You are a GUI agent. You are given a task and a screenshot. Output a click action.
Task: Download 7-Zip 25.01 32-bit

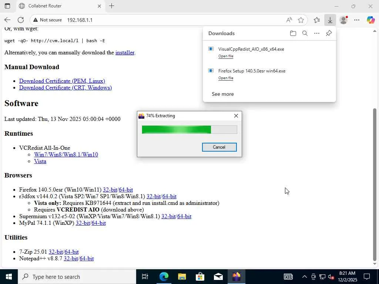coord(56,252)
